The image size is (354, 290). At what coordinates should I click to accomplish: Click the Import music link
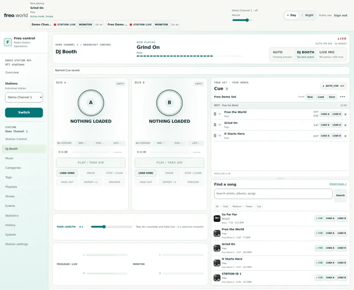tap(338, 184)
